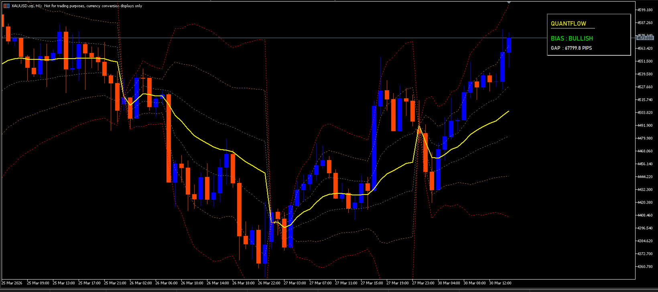Click the GAP : 67799.8 PIPS value
658x292 pixels.
[571, 48]
